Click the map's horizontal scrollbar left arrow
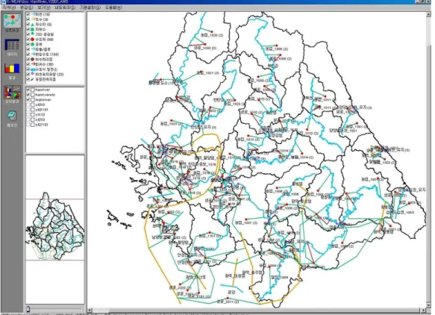The image size is (435, 315). point(90,310)
